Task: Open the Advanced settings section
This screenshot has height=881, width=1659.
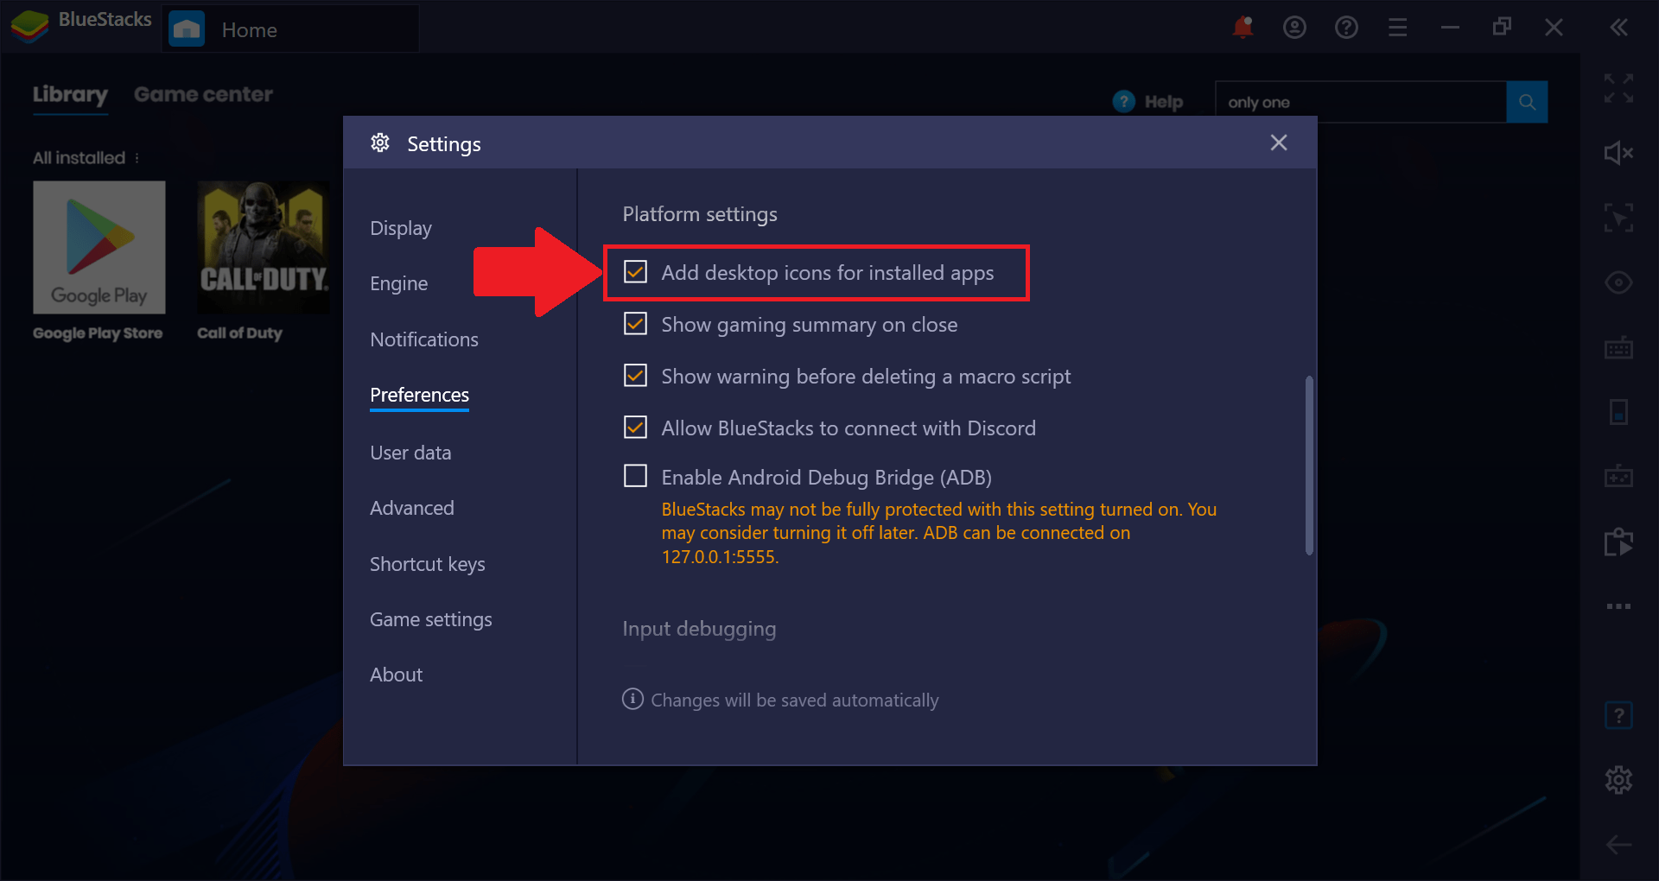Action: click(x=411, y=508)
